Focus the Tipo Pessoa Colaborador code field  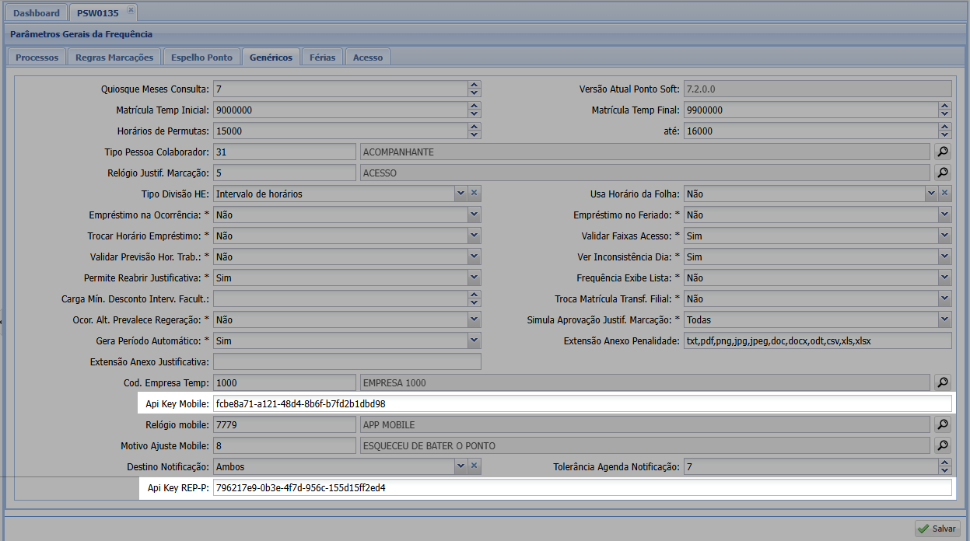point(285,152)
